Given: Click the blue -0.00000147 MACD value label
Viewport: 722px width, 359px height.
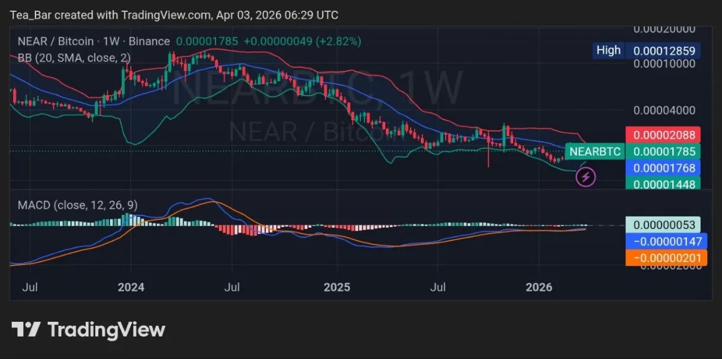Looking at the screenshot, I should [666, 241].
